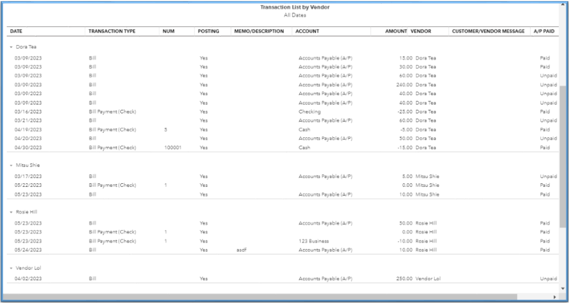
Task: Collapse the Dora Tea vendor group
Action: 11,47
